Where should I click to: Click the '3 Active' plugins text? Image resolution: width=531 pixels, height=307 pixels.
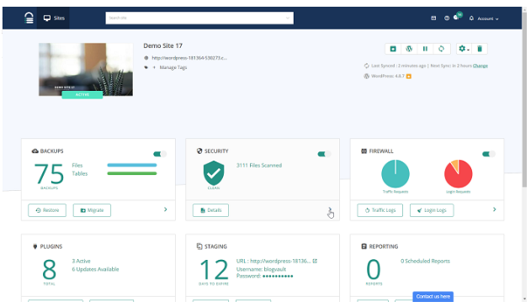pos(82,261)
